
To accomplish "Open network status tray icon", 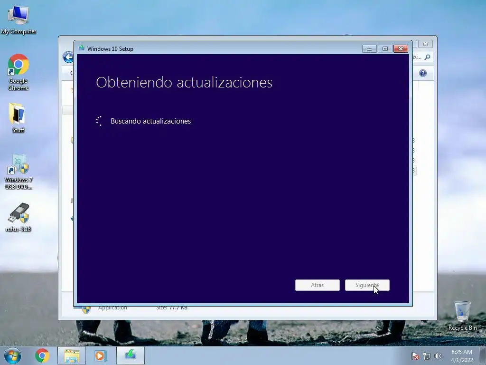I will (427, 356).
